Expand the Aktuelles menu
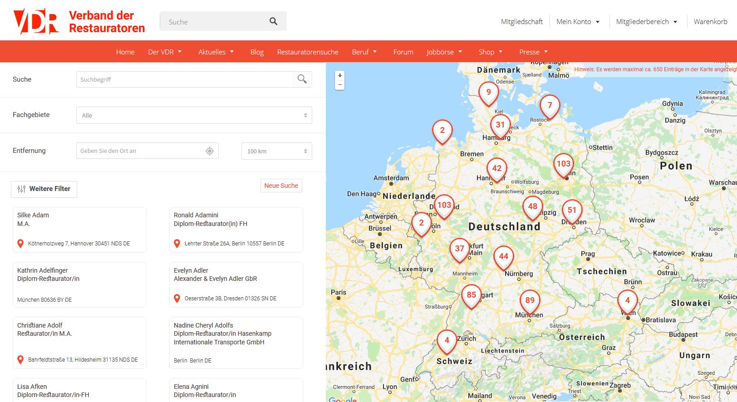 (x=216, y=52)
